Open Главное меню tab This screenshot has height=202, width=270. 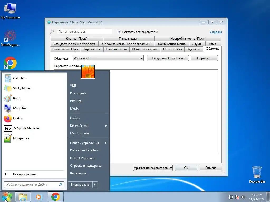pos(116,49)
